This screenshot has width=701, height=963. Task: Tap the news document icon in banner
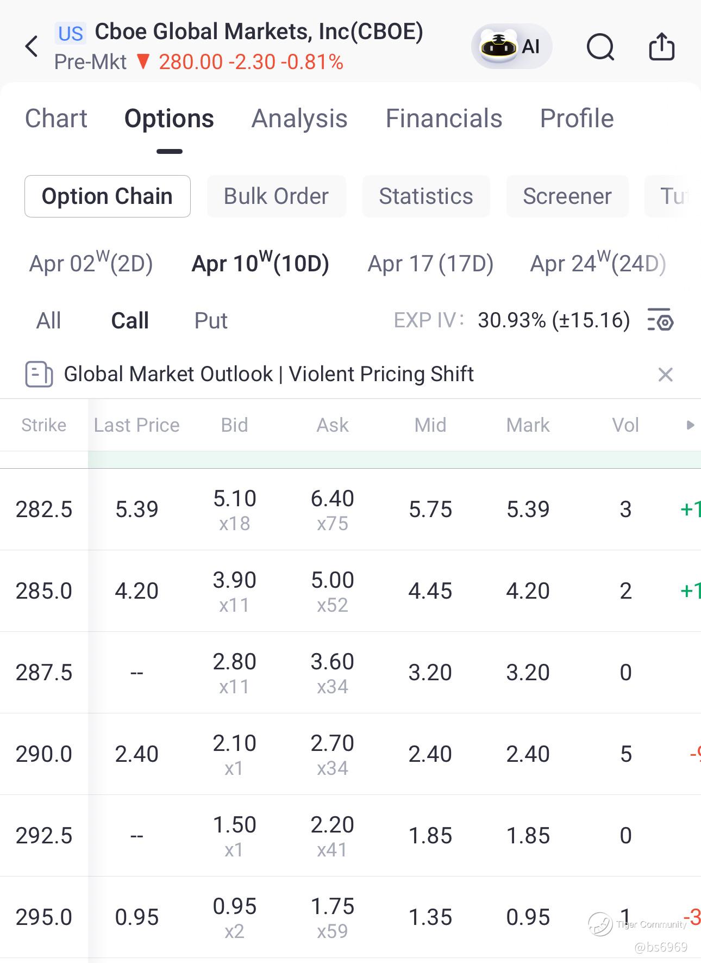(39, 375)
